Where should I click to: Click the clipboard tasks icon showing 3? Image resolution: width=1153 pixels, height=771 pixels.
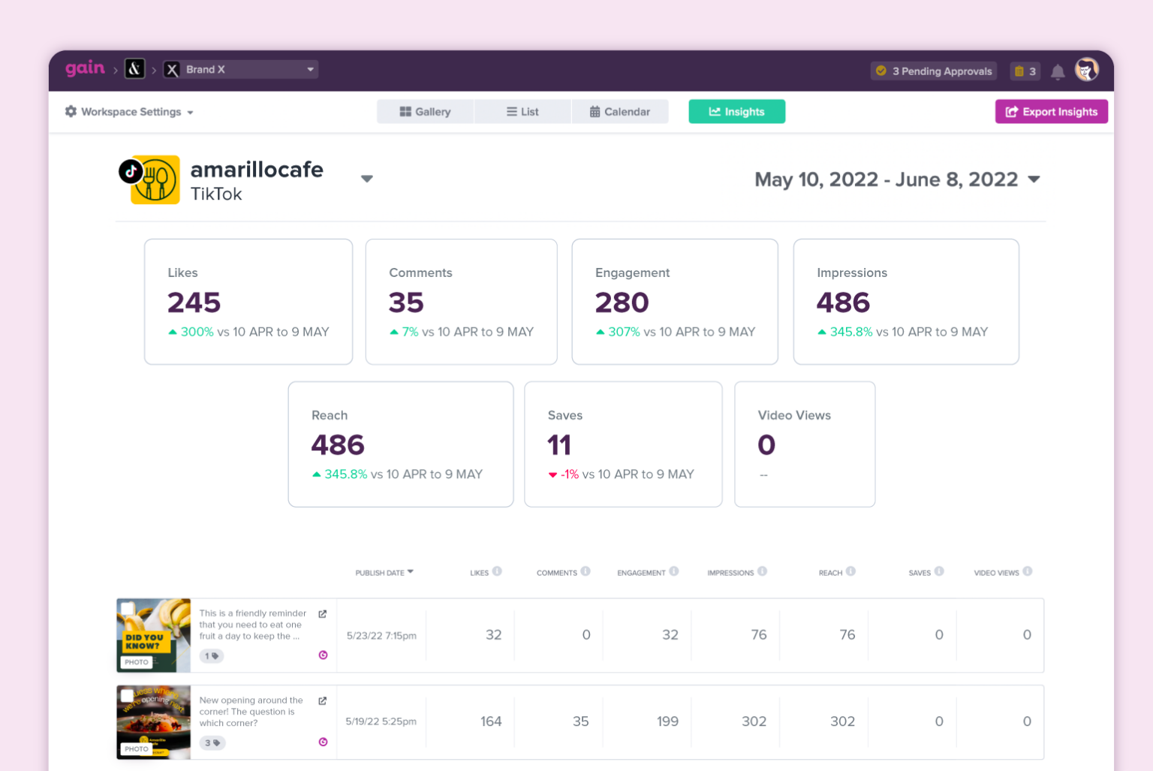1025,71
